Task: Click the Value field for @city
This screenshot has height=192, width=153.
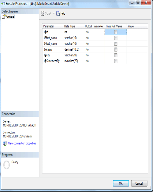Action: pyautogui.click(x=137, y=55)
